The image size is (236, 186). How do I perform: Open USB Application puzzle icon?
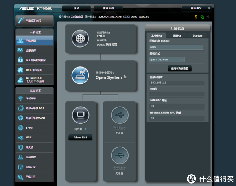[x=20, y=70]
